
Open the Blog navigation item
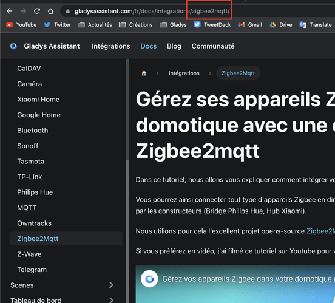pos(174,46)
